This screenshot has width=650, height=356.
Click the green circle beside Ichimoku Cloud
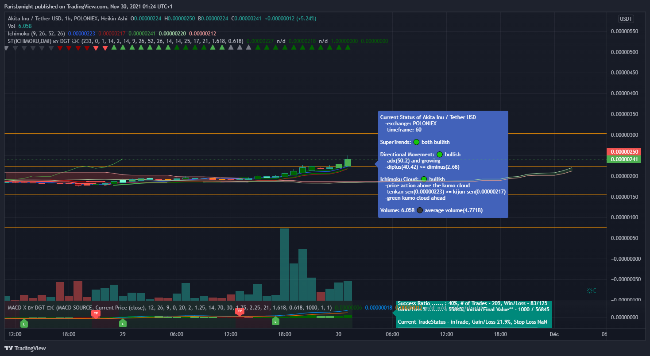424,179
